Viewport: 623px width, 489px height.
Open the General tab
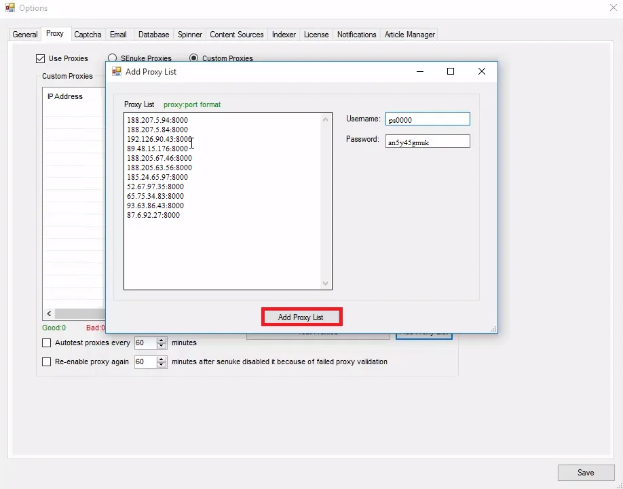pyautogui.click(x=25, y=35)
